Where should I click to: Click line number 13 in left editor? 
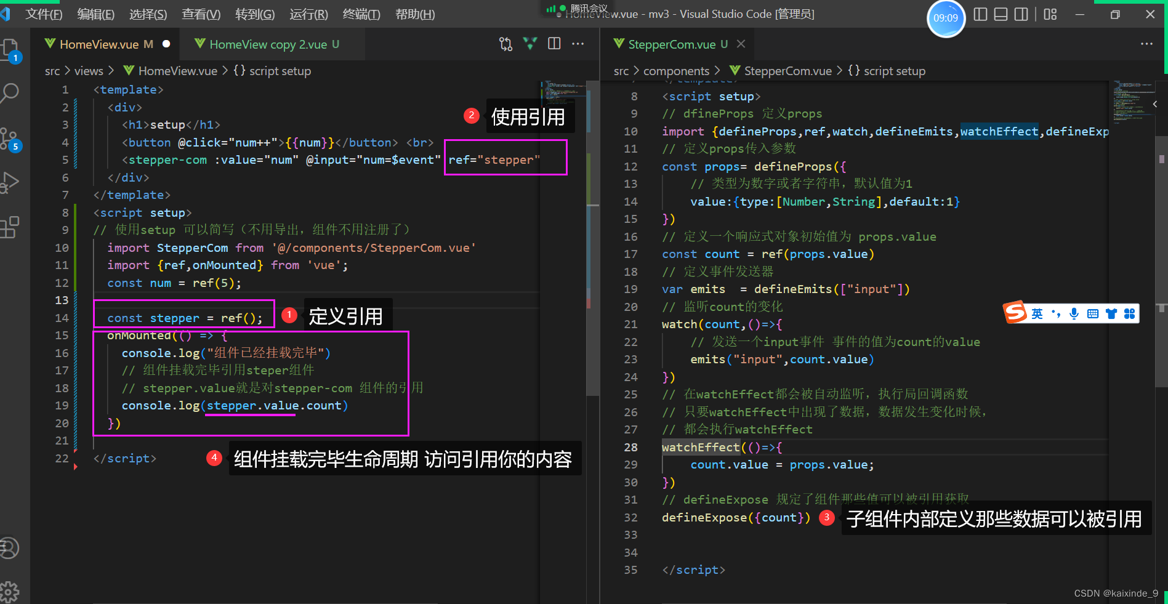point(62,300)
